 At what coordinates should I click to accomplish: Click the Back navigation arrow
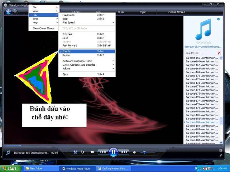point(9,12)
